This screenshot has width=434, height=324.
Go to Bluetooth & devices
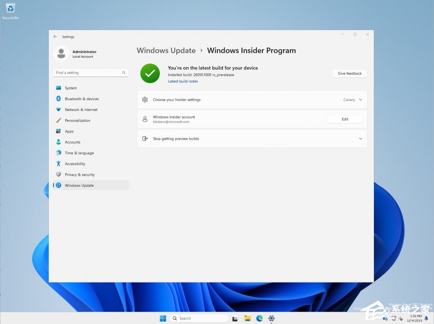pyautogui.click(x=81, y=99)
